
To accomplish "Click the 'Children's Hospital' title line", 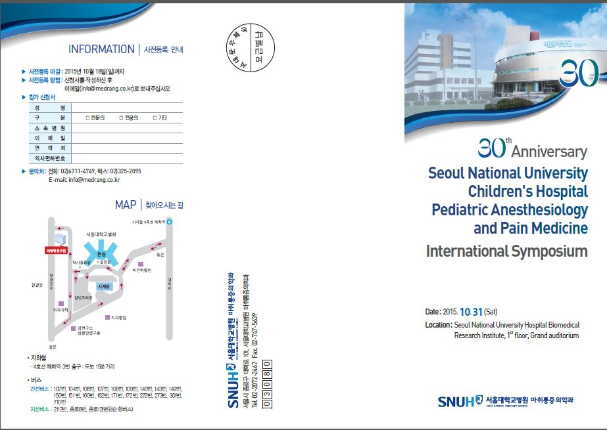I will pos(528,191).
